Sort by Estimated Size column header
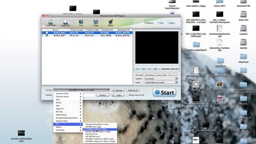 pos(107,30)
